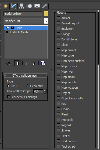Click Remove Modifier from stack icon
Image resolution: width=100 pixels, height=150 pixels.
coord(33,63)
